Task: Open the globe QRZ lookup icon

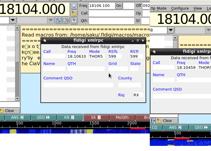Action: pyautogui.click(x=74, y=6)
